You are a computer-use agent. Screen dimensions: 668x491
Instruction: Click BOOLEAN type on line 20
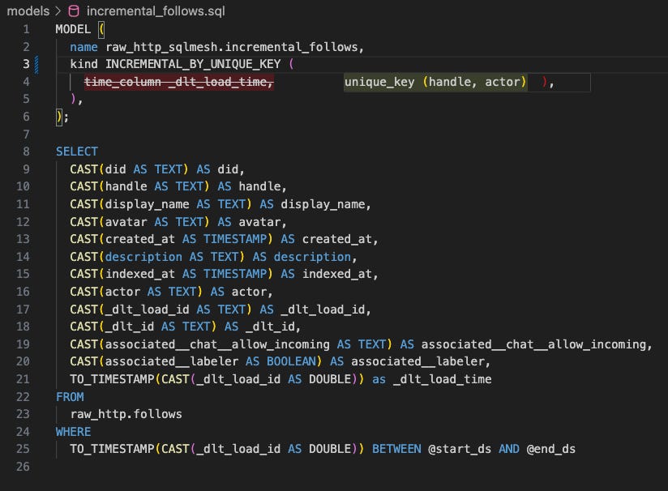291,361
